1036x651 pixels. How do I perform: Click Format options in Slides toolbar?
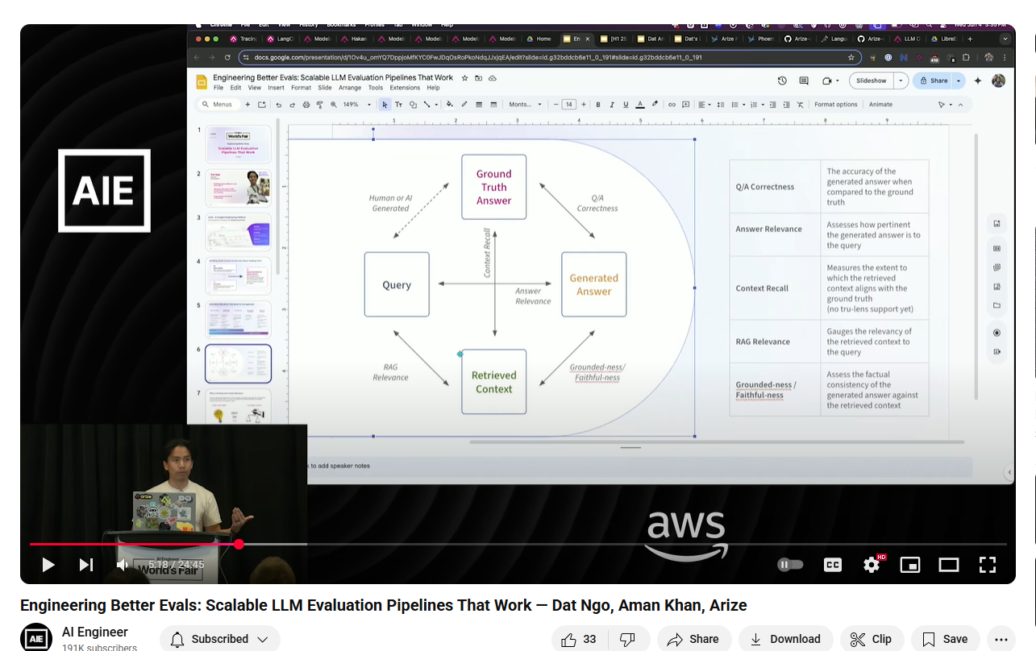click(x=835, y=105)
